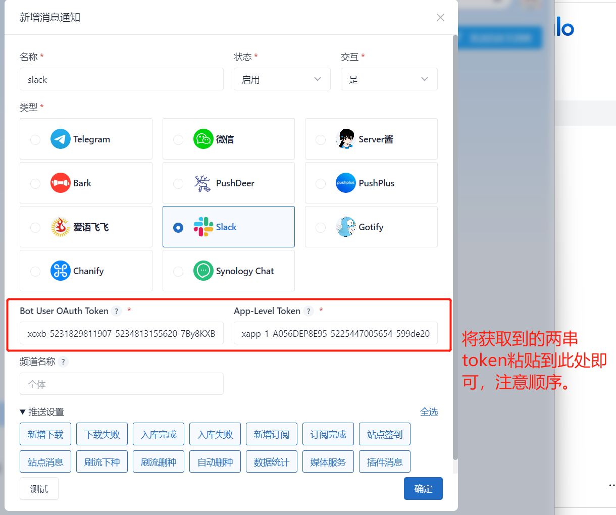Toggle the 下载失败 push option
Screen dimensions: 616x515
tap(102, 434)
